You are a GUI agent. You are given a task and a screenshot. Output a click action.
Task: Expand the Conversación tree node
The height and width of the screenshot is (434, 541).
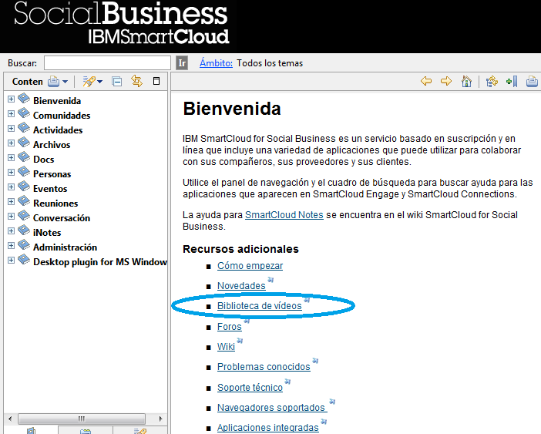(11, 217)
